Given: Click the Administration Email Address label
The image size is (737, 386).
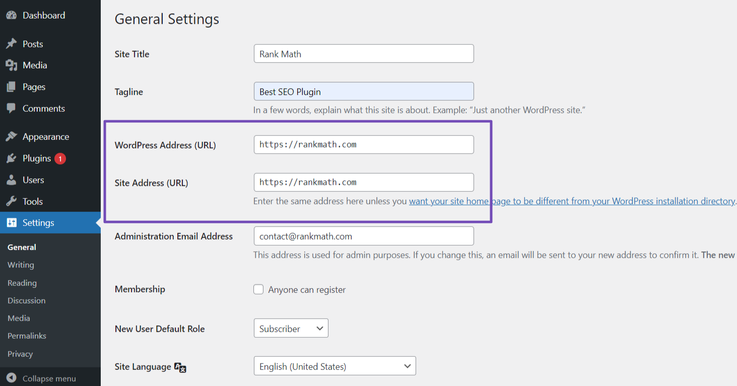Looking at the screenshot, I should point(174,236).
